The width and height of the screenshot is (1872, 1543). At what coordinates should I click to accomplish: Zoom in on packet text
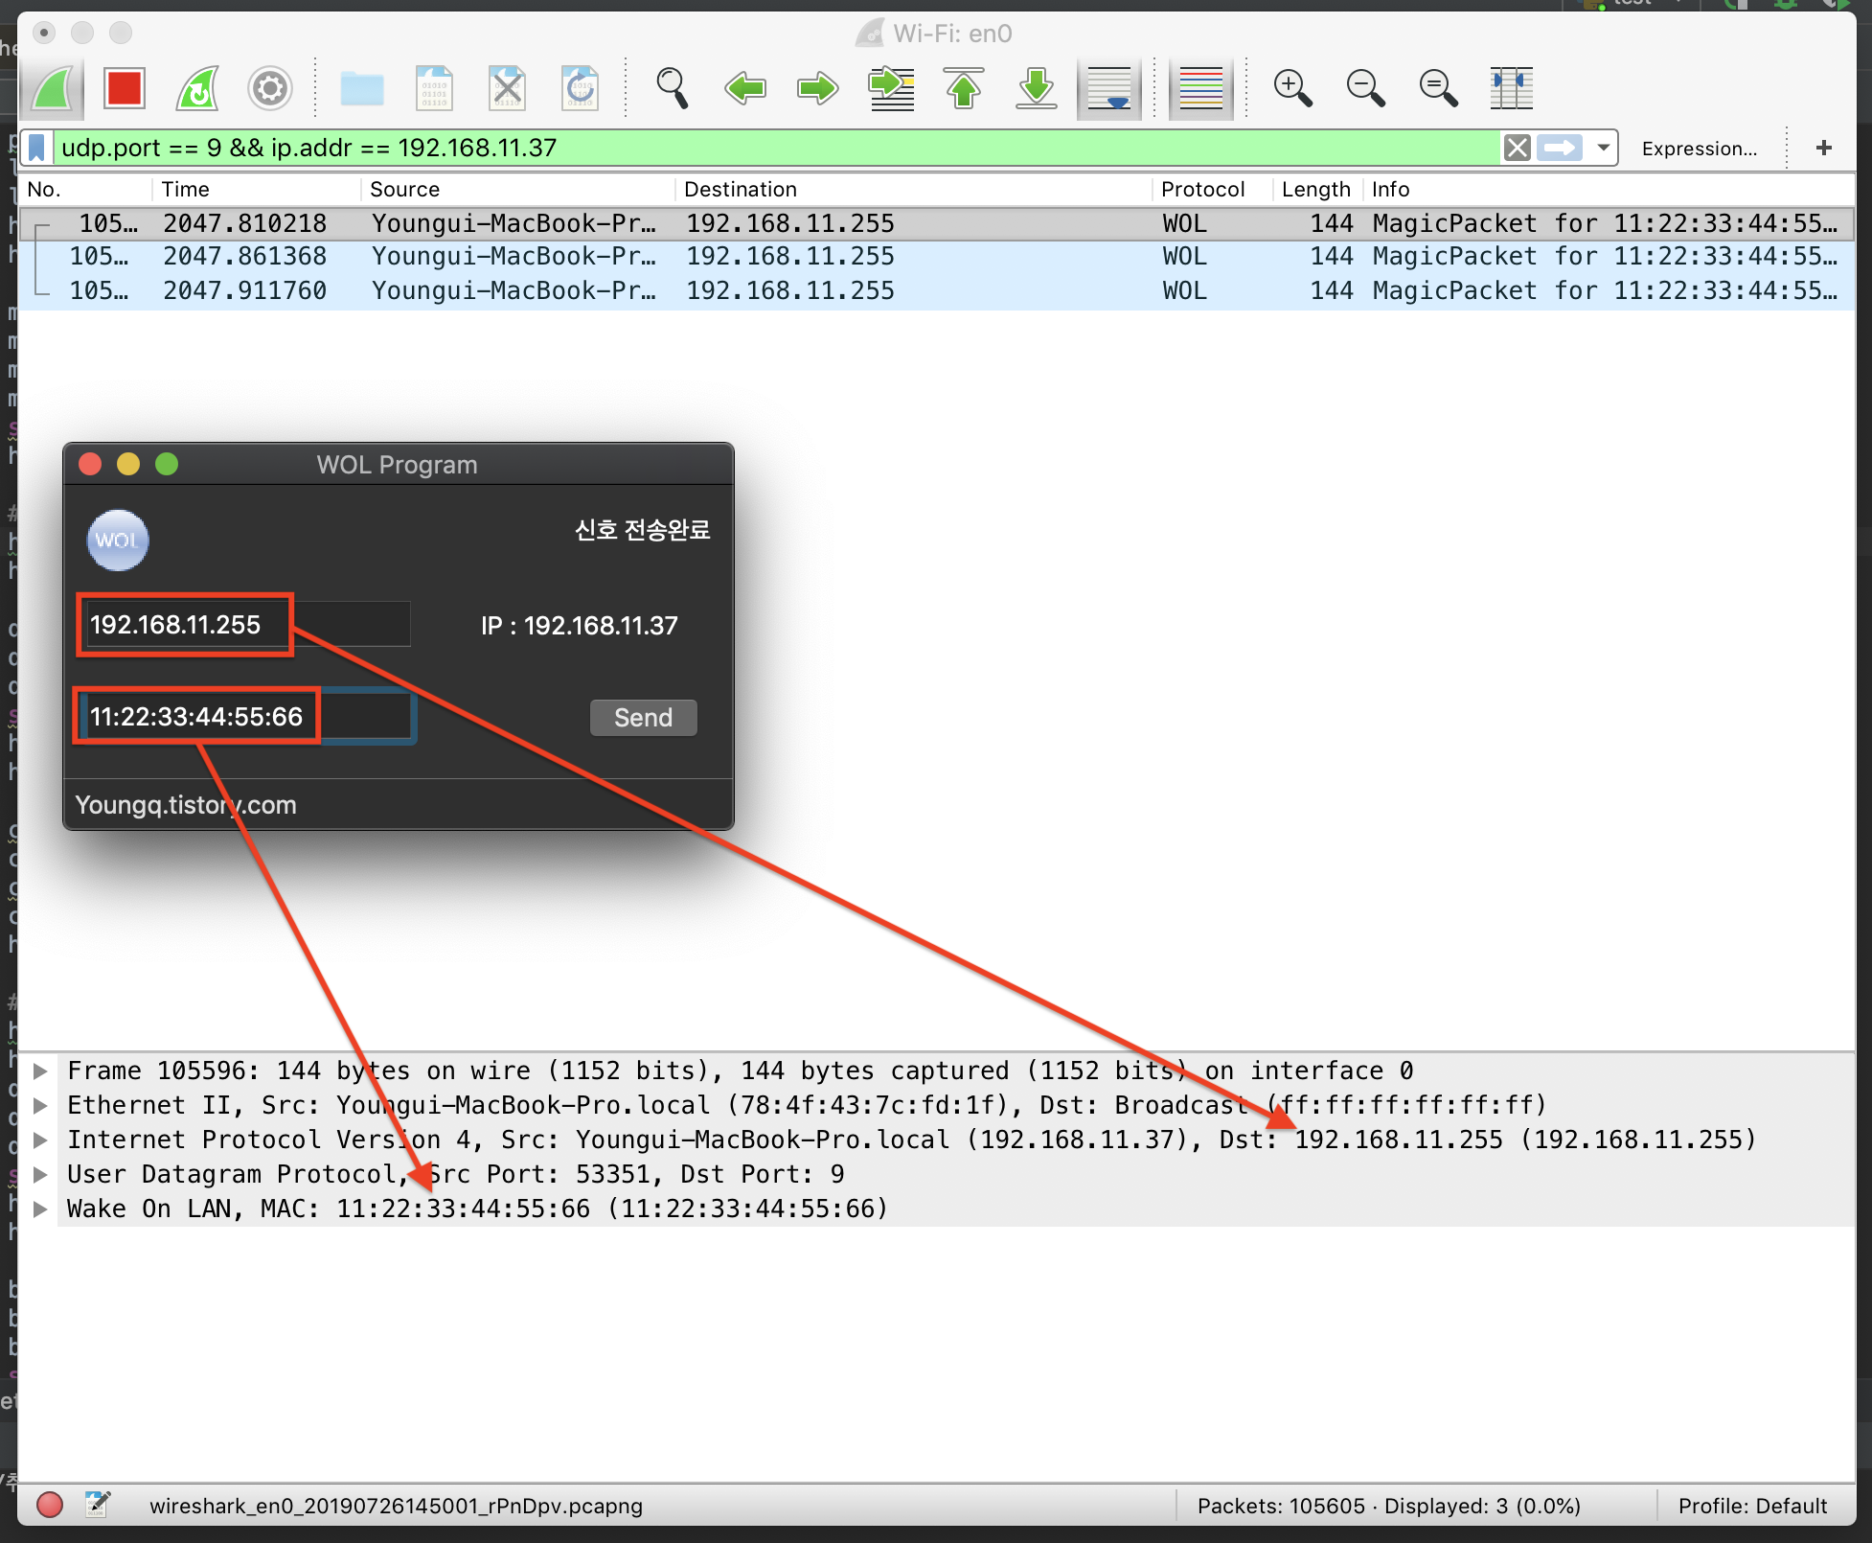coord(1291,88)
